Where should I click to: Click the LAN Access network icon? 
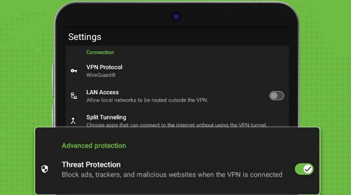point(74,96)
